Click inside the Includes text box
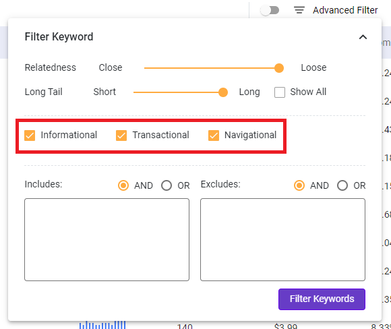Viewport: 391px width, 329px height. pyautogui.click(x=107, y=240)
